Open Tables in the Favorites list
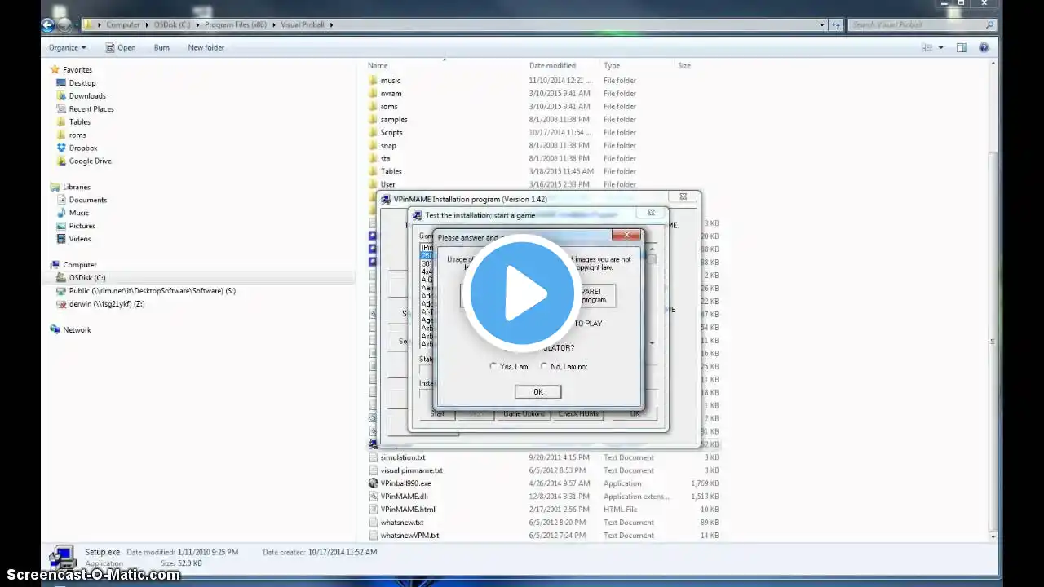1044x587 pixels. [x=80, y=122]
